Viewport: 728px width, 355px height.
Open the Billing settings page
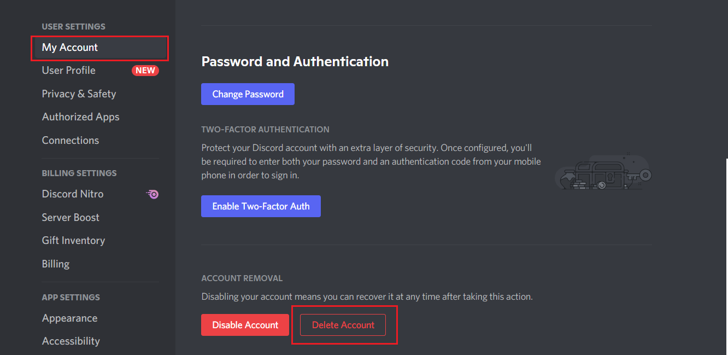click(55, 264)
